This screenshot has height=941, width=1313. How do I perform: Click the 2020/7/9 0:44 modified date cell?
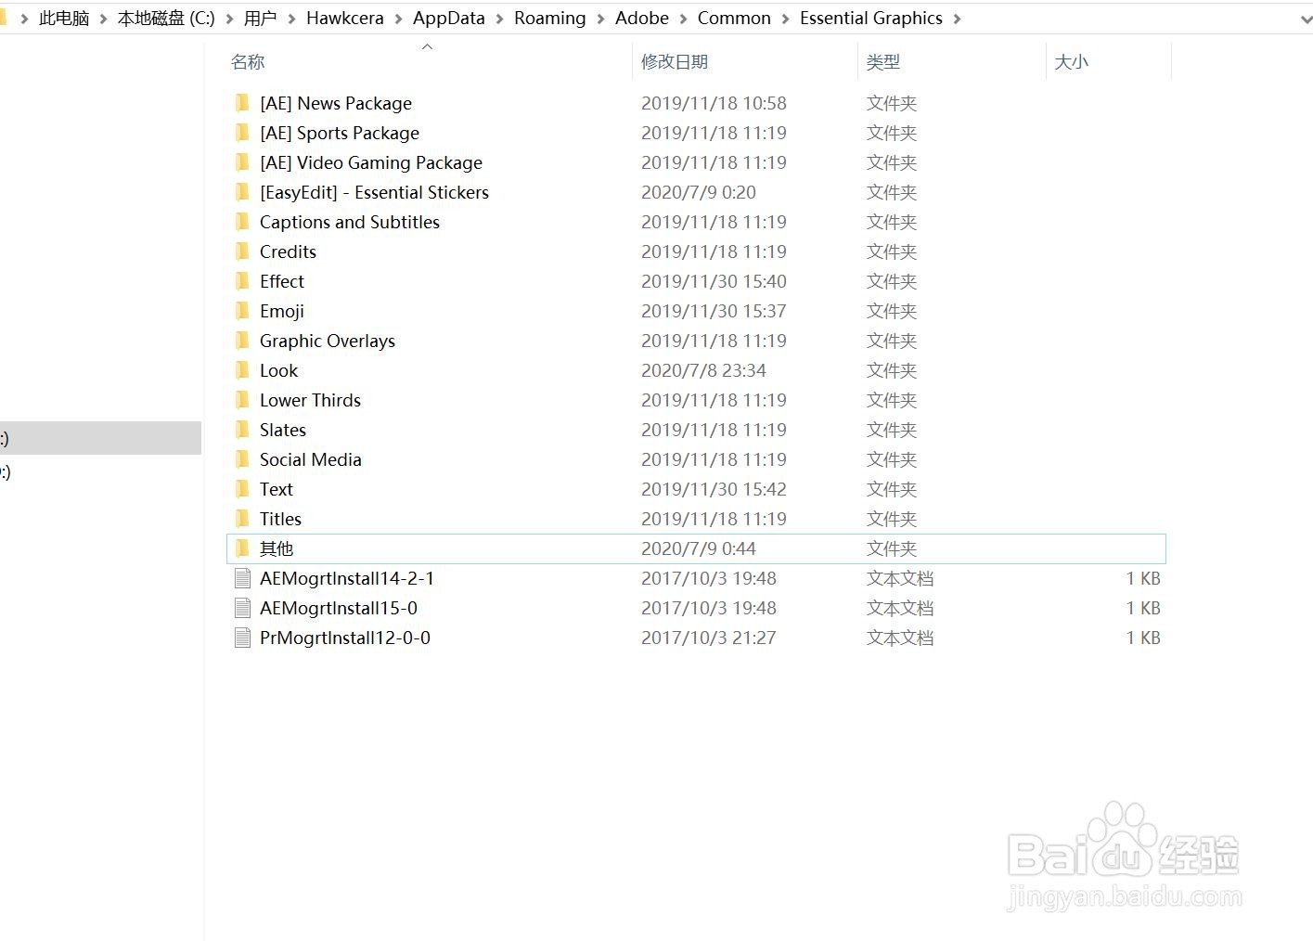[699, 548]
